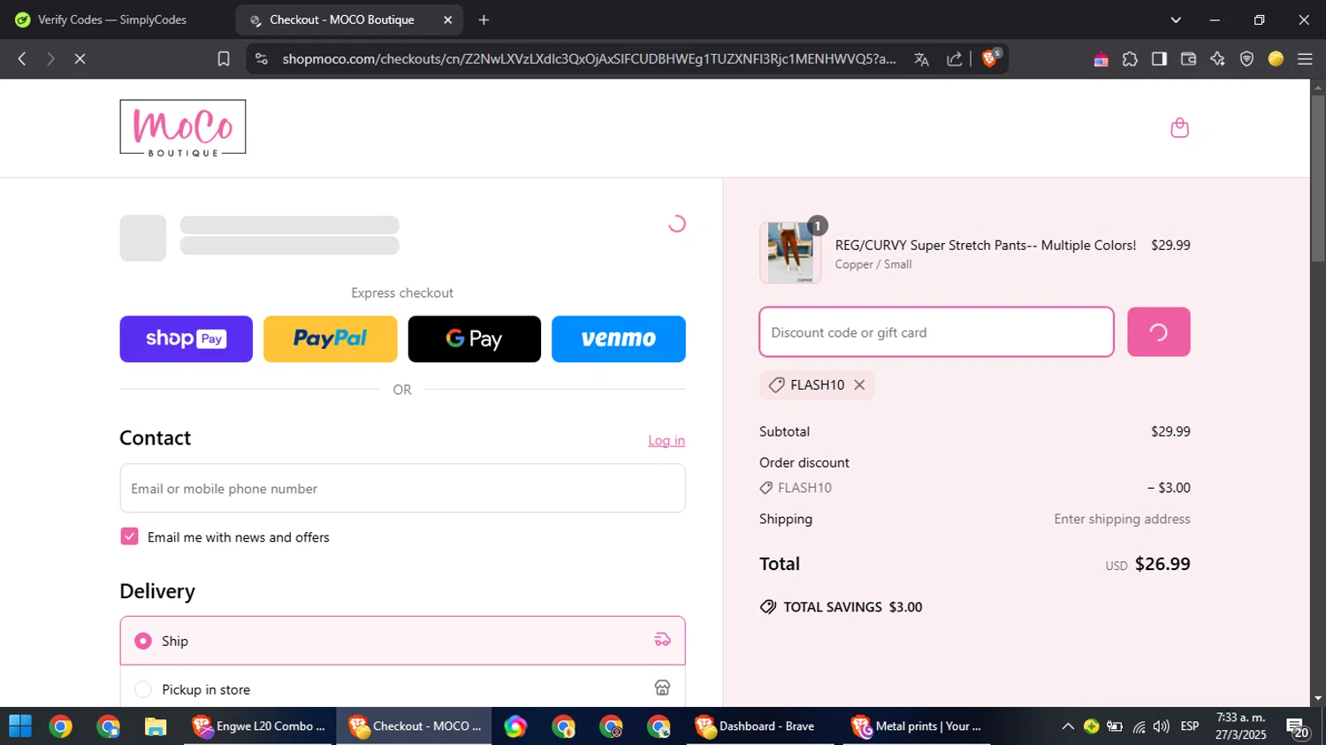Pay with the Shop Pay button
Viewport: 1326px width, 745px height.
[x=186, y=338]
